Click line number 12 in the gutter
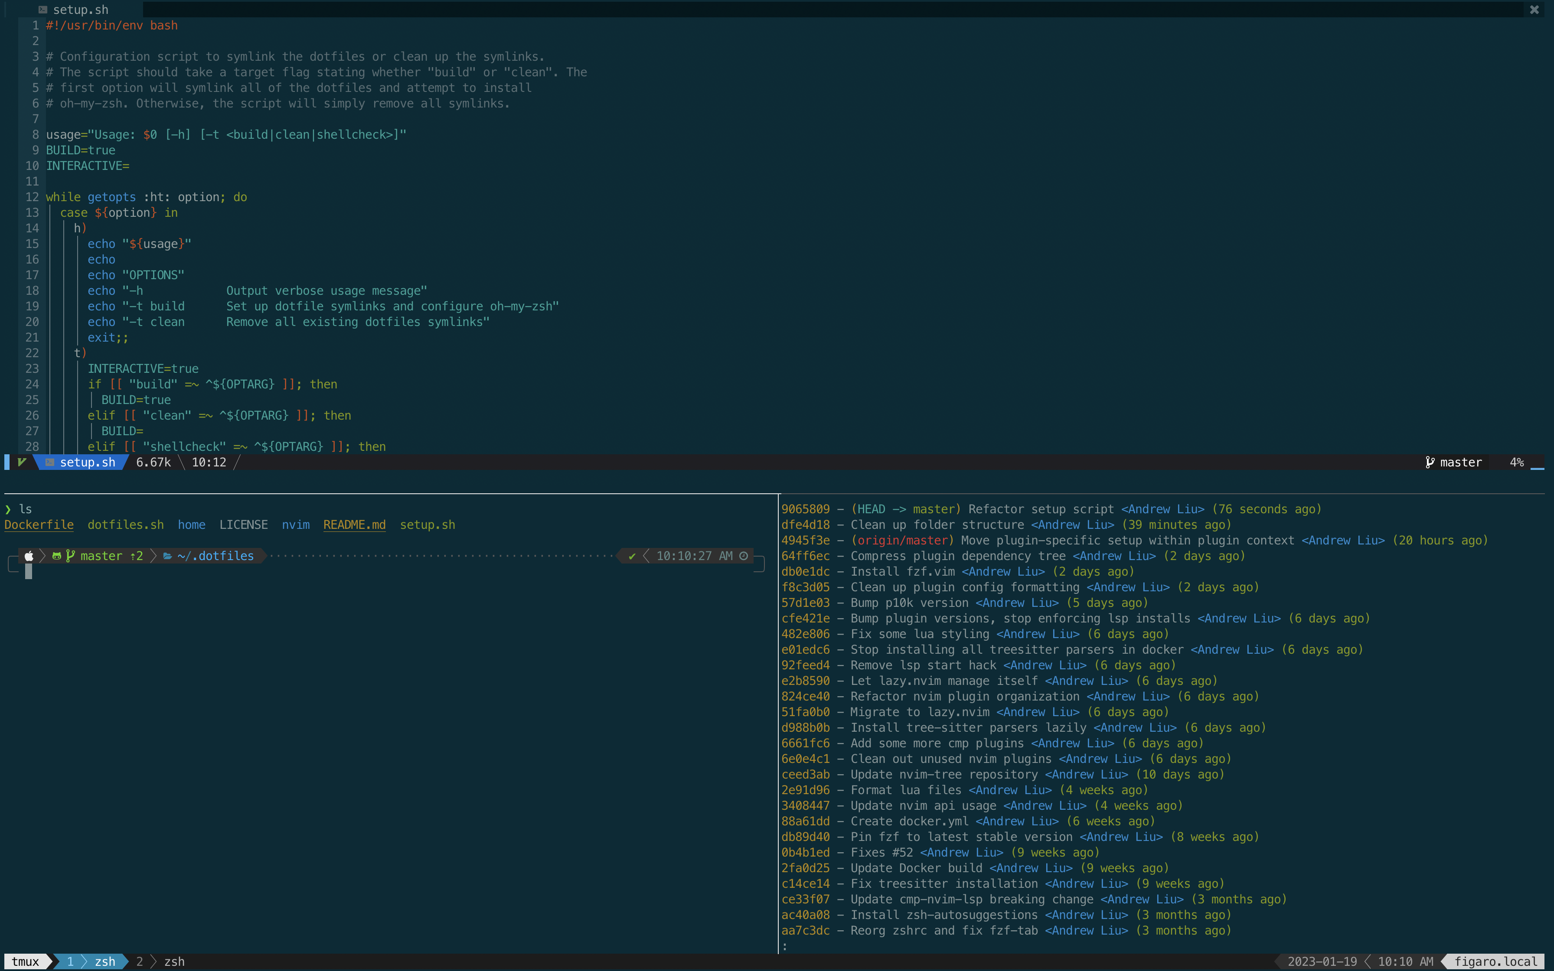The image size is (1554, 971). tap(32, 197)
